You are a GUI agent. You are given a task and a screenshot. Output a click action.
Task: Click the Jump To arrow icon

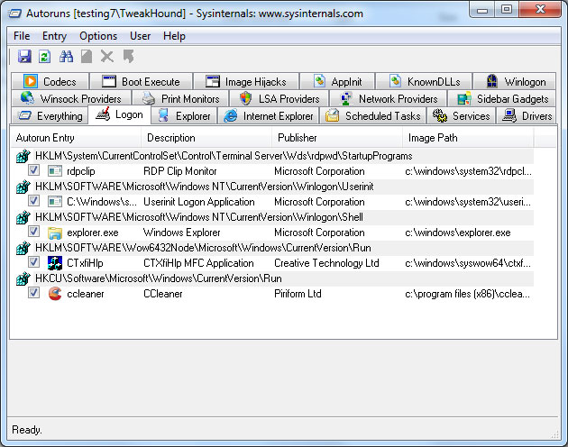[x=128, y=57]
